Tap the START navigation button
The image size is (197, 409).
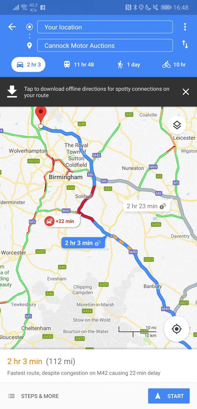[x=169, y=396]
